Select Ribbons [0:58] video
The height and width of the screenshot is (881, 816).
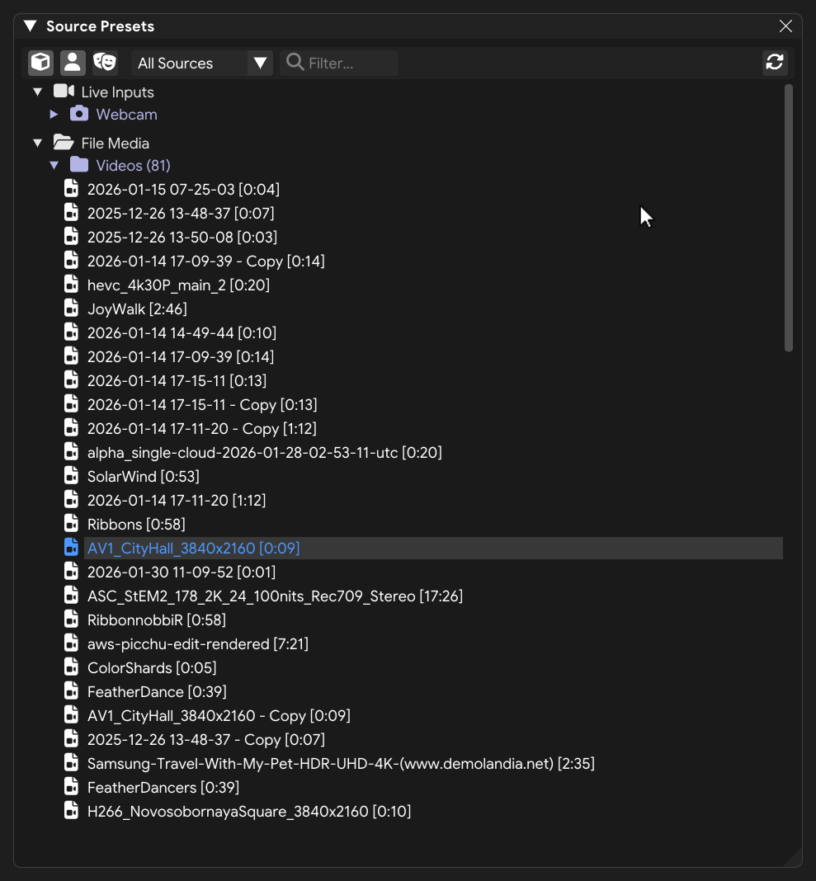pyautogui.click(x=136, y=524)
